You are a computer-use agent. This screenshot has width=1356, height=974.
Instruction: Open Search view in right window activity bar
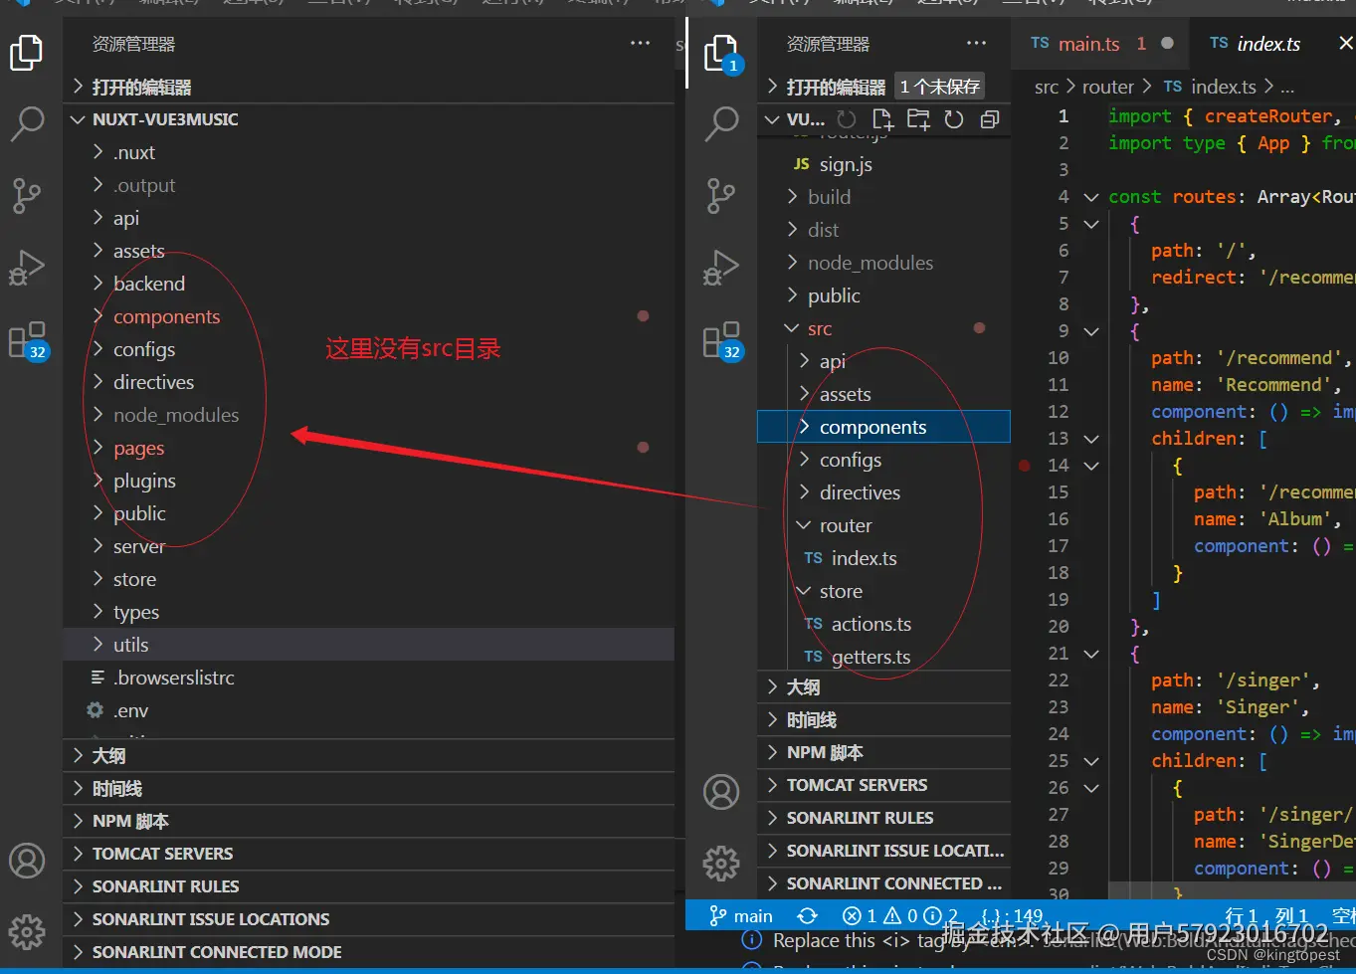click(x=721, y=123)
